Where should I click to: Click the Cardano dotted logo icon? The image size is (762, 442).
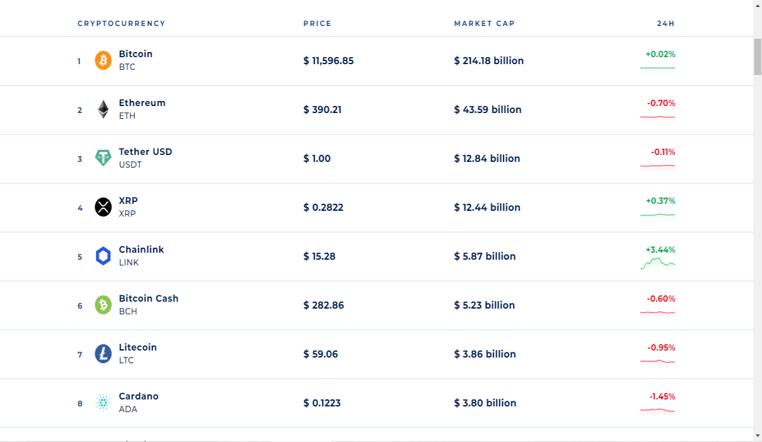(103, 403)
